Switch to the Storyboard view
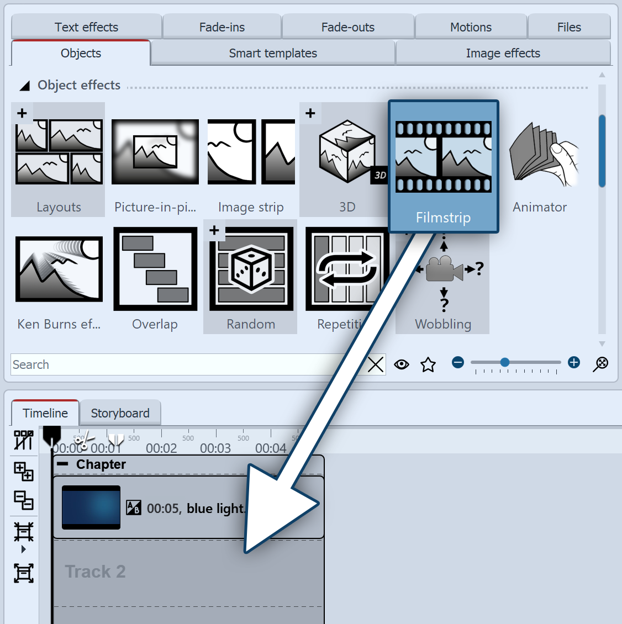622x624 pixels. [x=120, y=413]
